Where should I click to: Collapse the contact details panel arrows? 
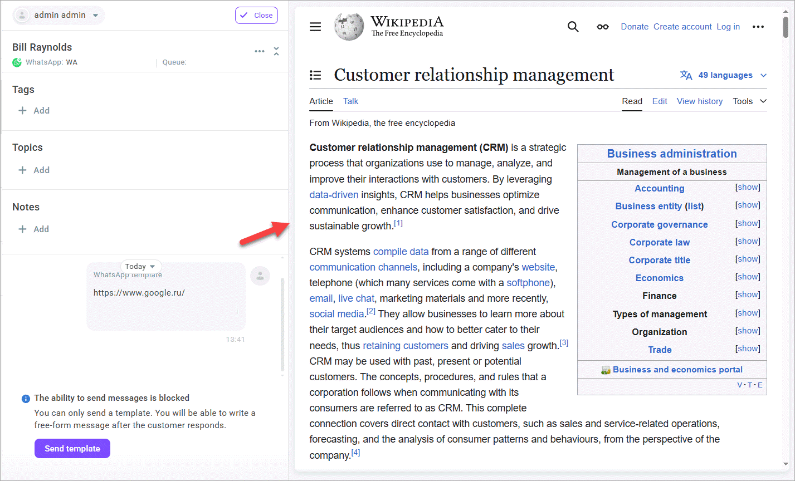(x=276, y=51)
